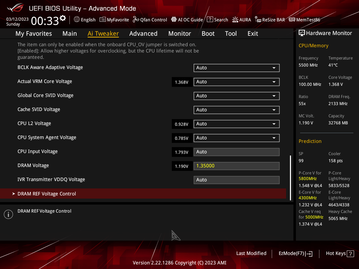Click the 32768 MB capacity value
Viewport: 359px width, 269px height.
tap(338, 123)
